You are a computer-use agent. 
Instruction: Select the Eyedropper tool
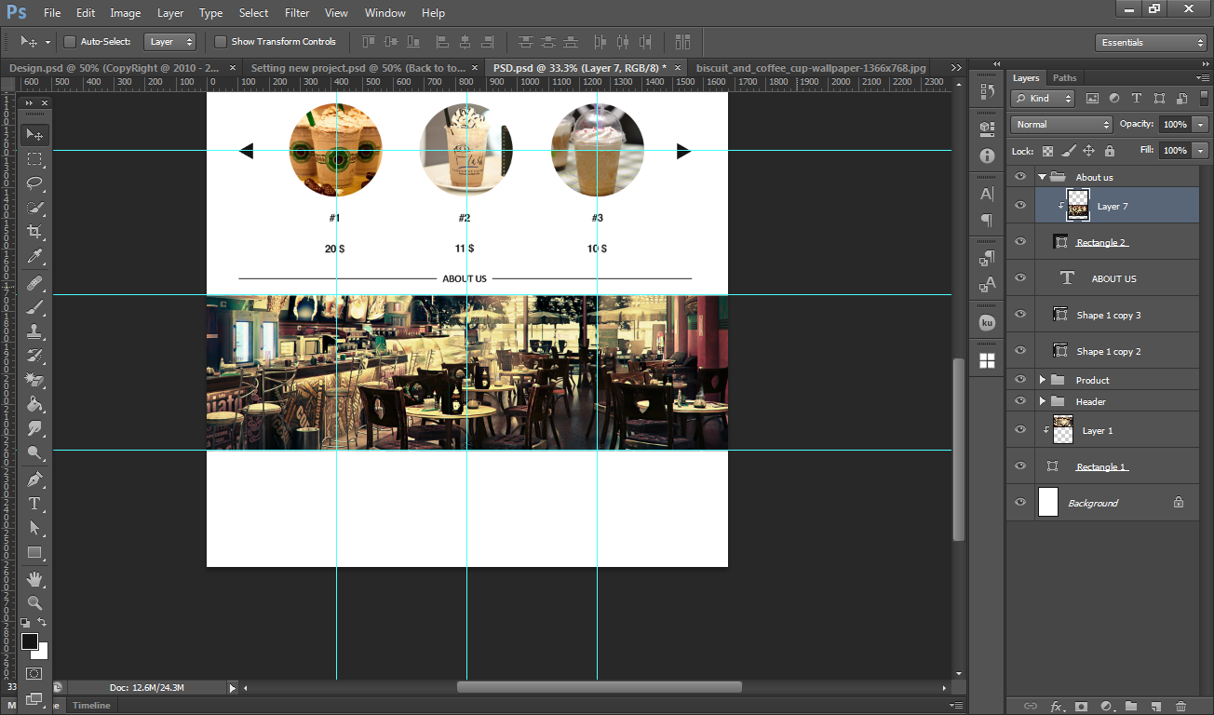pos(34,256)
